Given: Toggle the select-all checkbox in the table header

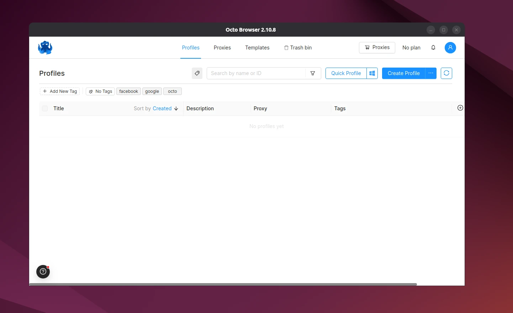Looking at the screenshot, I should pyautogui.click(x=44, y=108).
